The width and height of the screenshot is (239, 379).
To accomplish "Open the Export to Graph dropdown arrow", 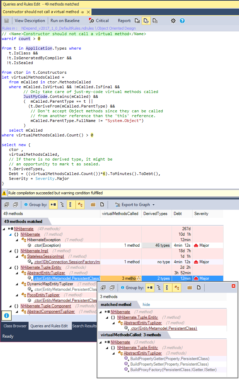I will (154, 205).
